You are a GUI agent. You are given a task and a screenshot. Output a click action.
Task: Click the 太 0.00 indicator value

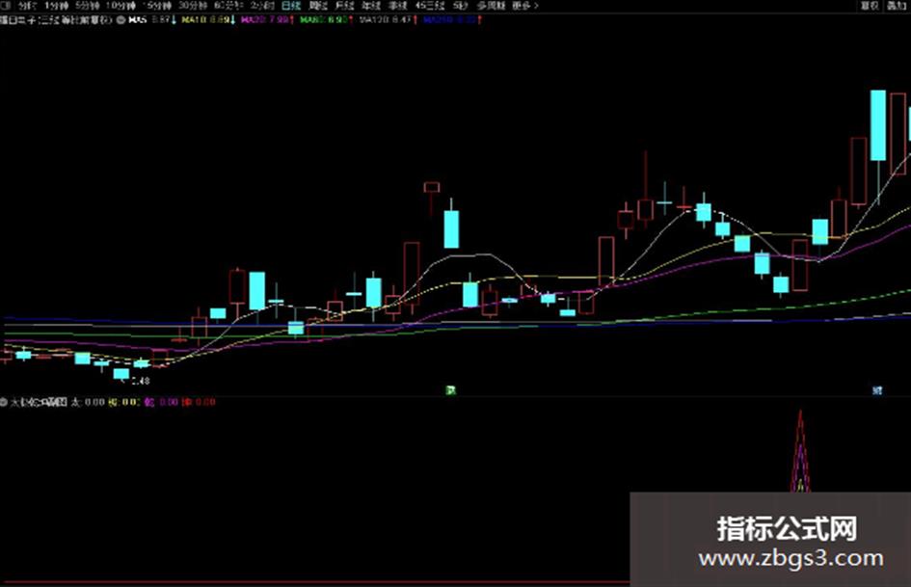pyautogui.click(x=88, y=402)
